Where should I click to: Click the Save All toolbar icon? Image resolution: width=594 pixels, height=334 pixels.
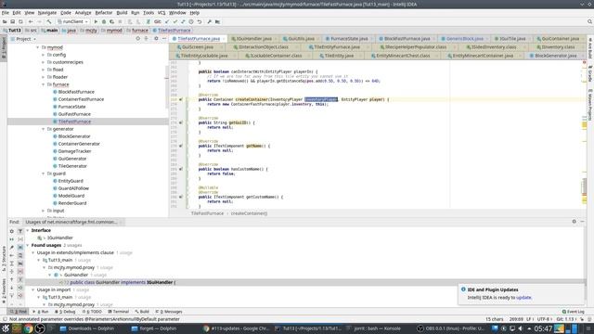point(12,22)
